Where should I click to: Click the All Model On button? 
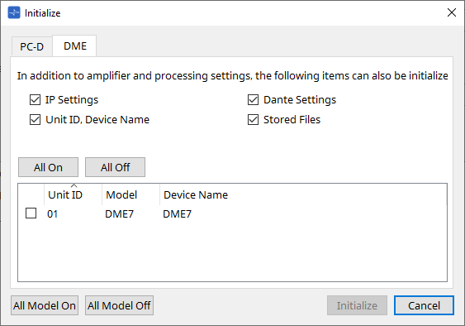[x=45, y=305]
